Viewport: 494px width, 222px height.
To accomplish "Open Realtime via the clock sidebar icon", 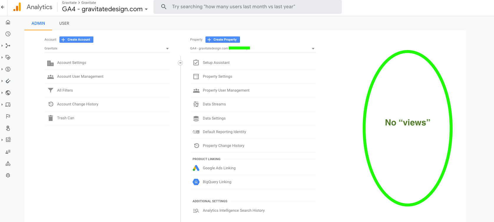I will tap(8, 34).
